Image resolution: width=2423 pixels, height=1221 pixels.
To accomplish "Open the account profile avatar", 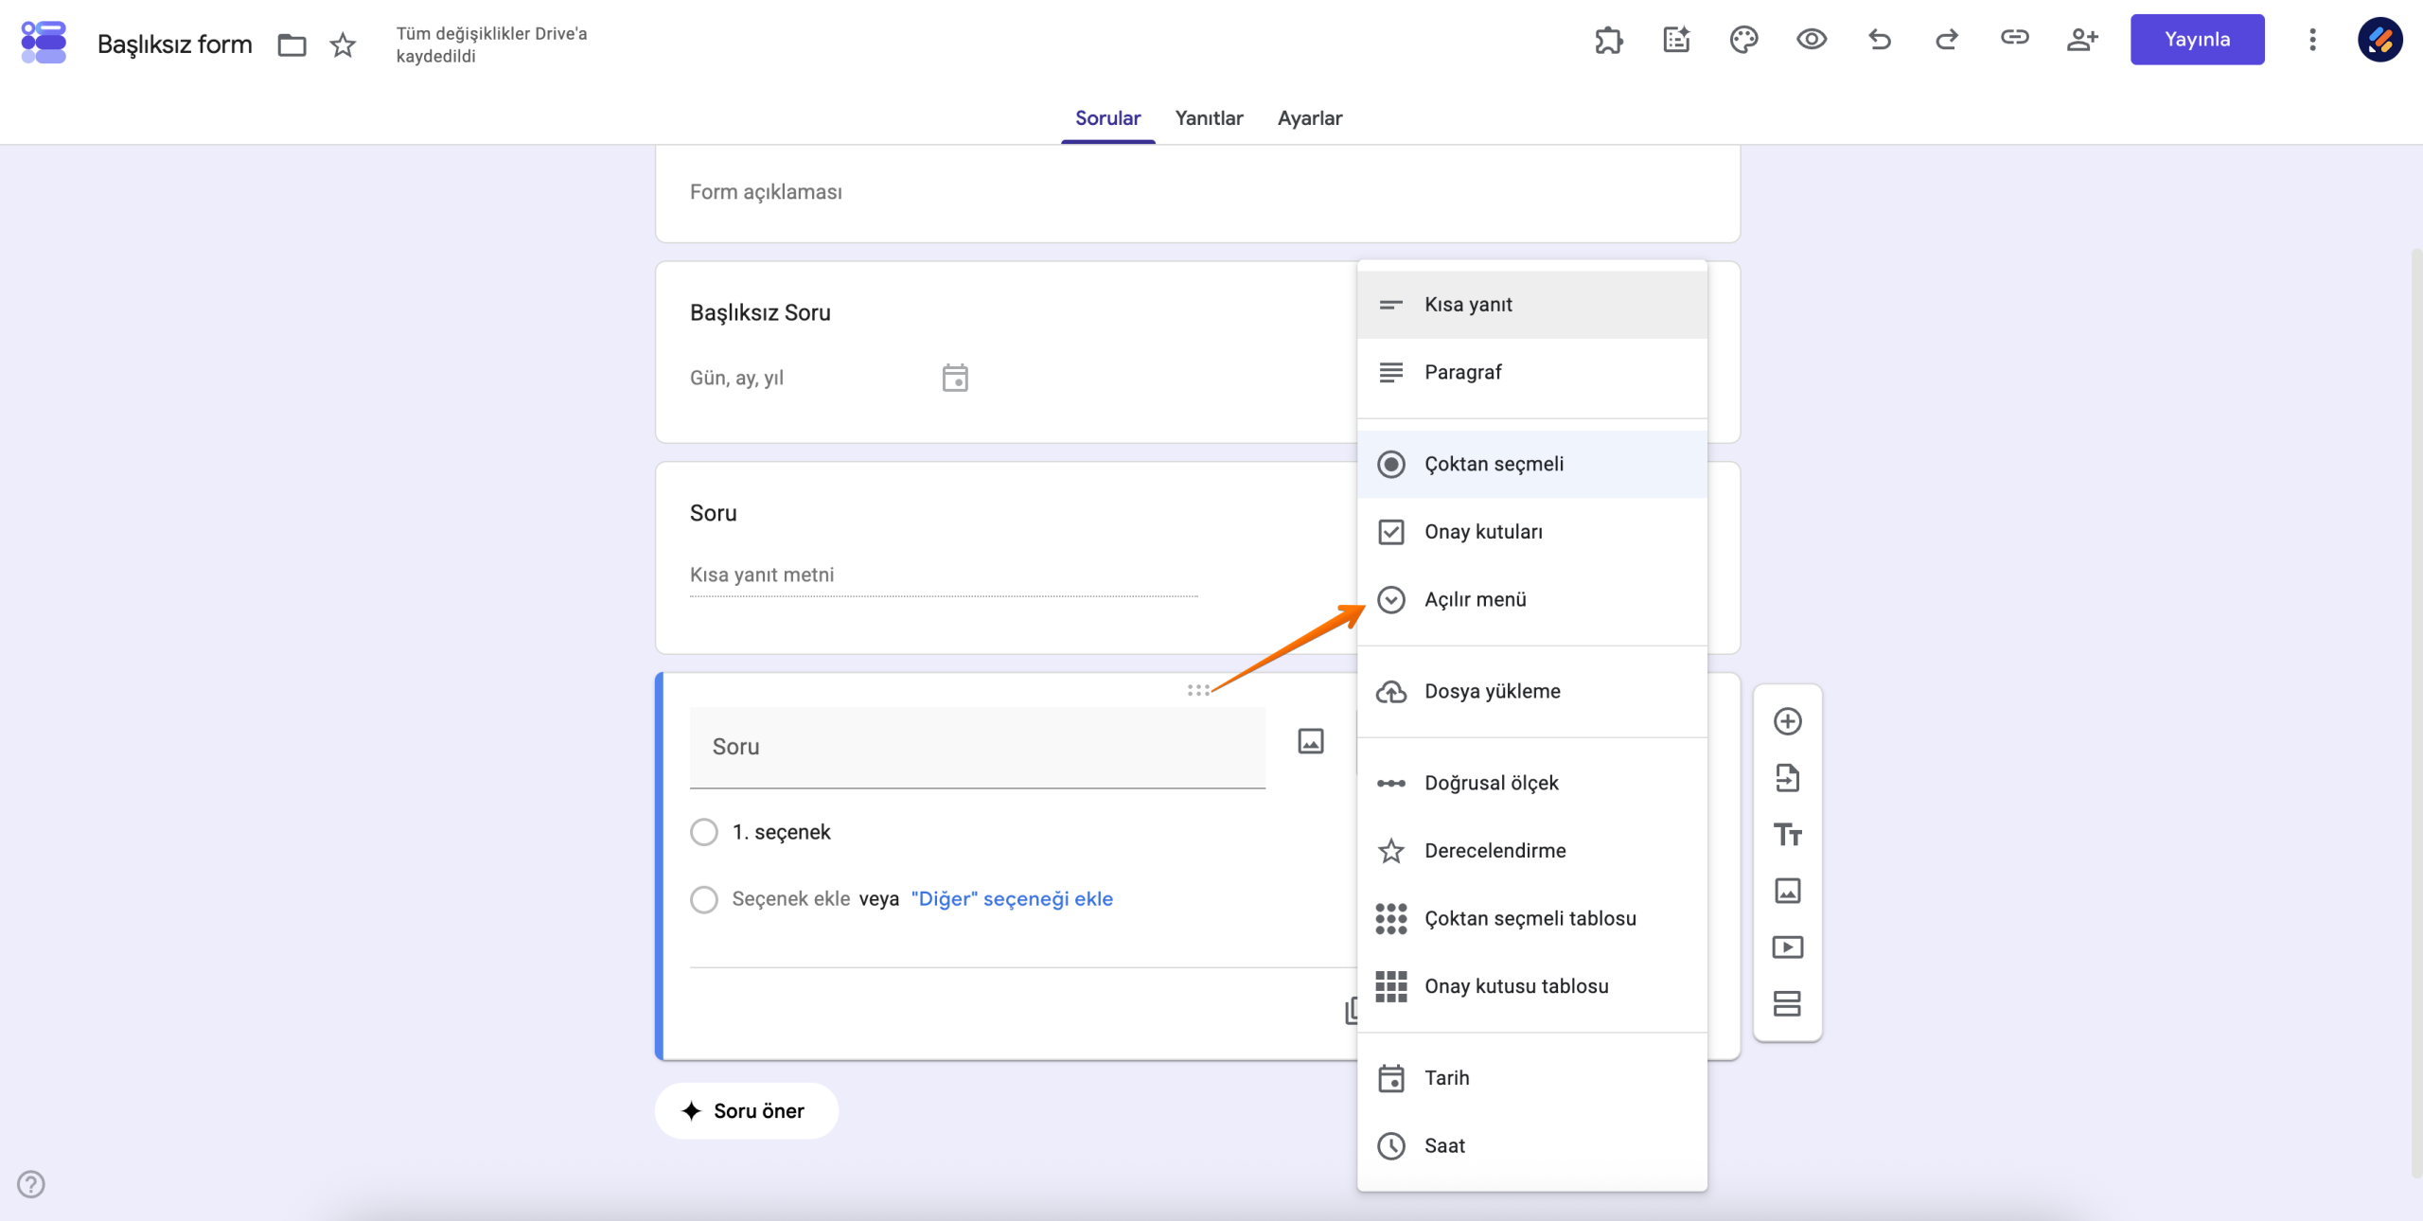I will click(2380, 40).
